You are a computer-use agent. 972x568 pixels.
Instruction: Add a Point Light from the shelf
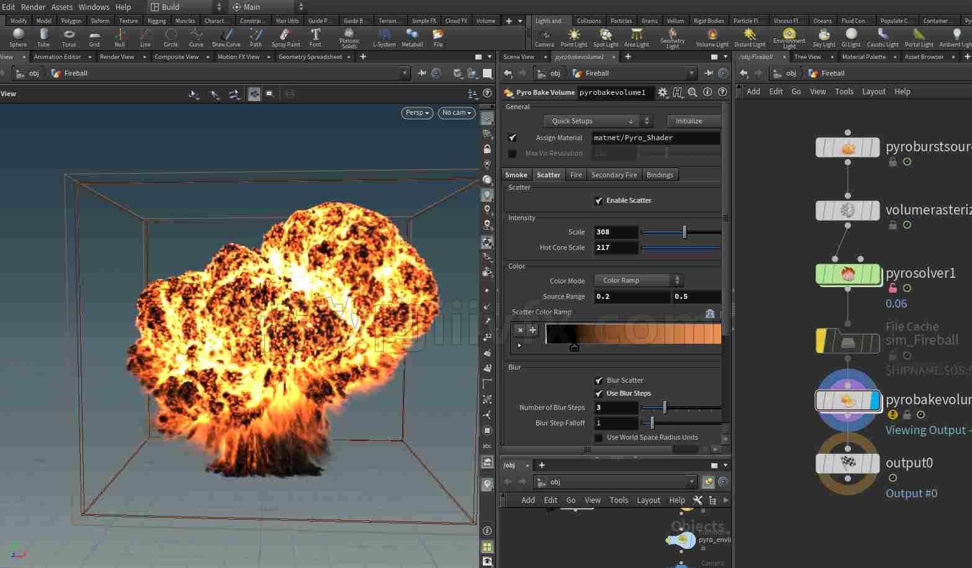point(574,38)
